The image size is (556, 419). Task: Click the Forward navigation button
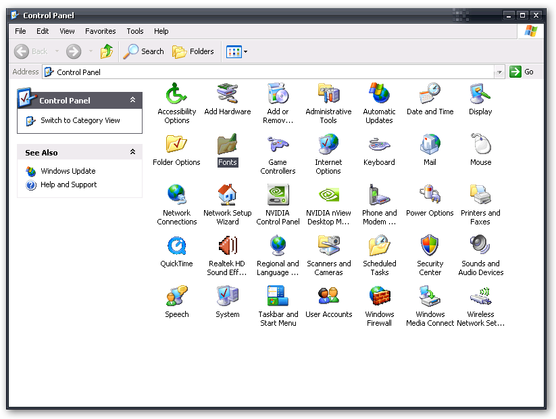click(74, 51)
